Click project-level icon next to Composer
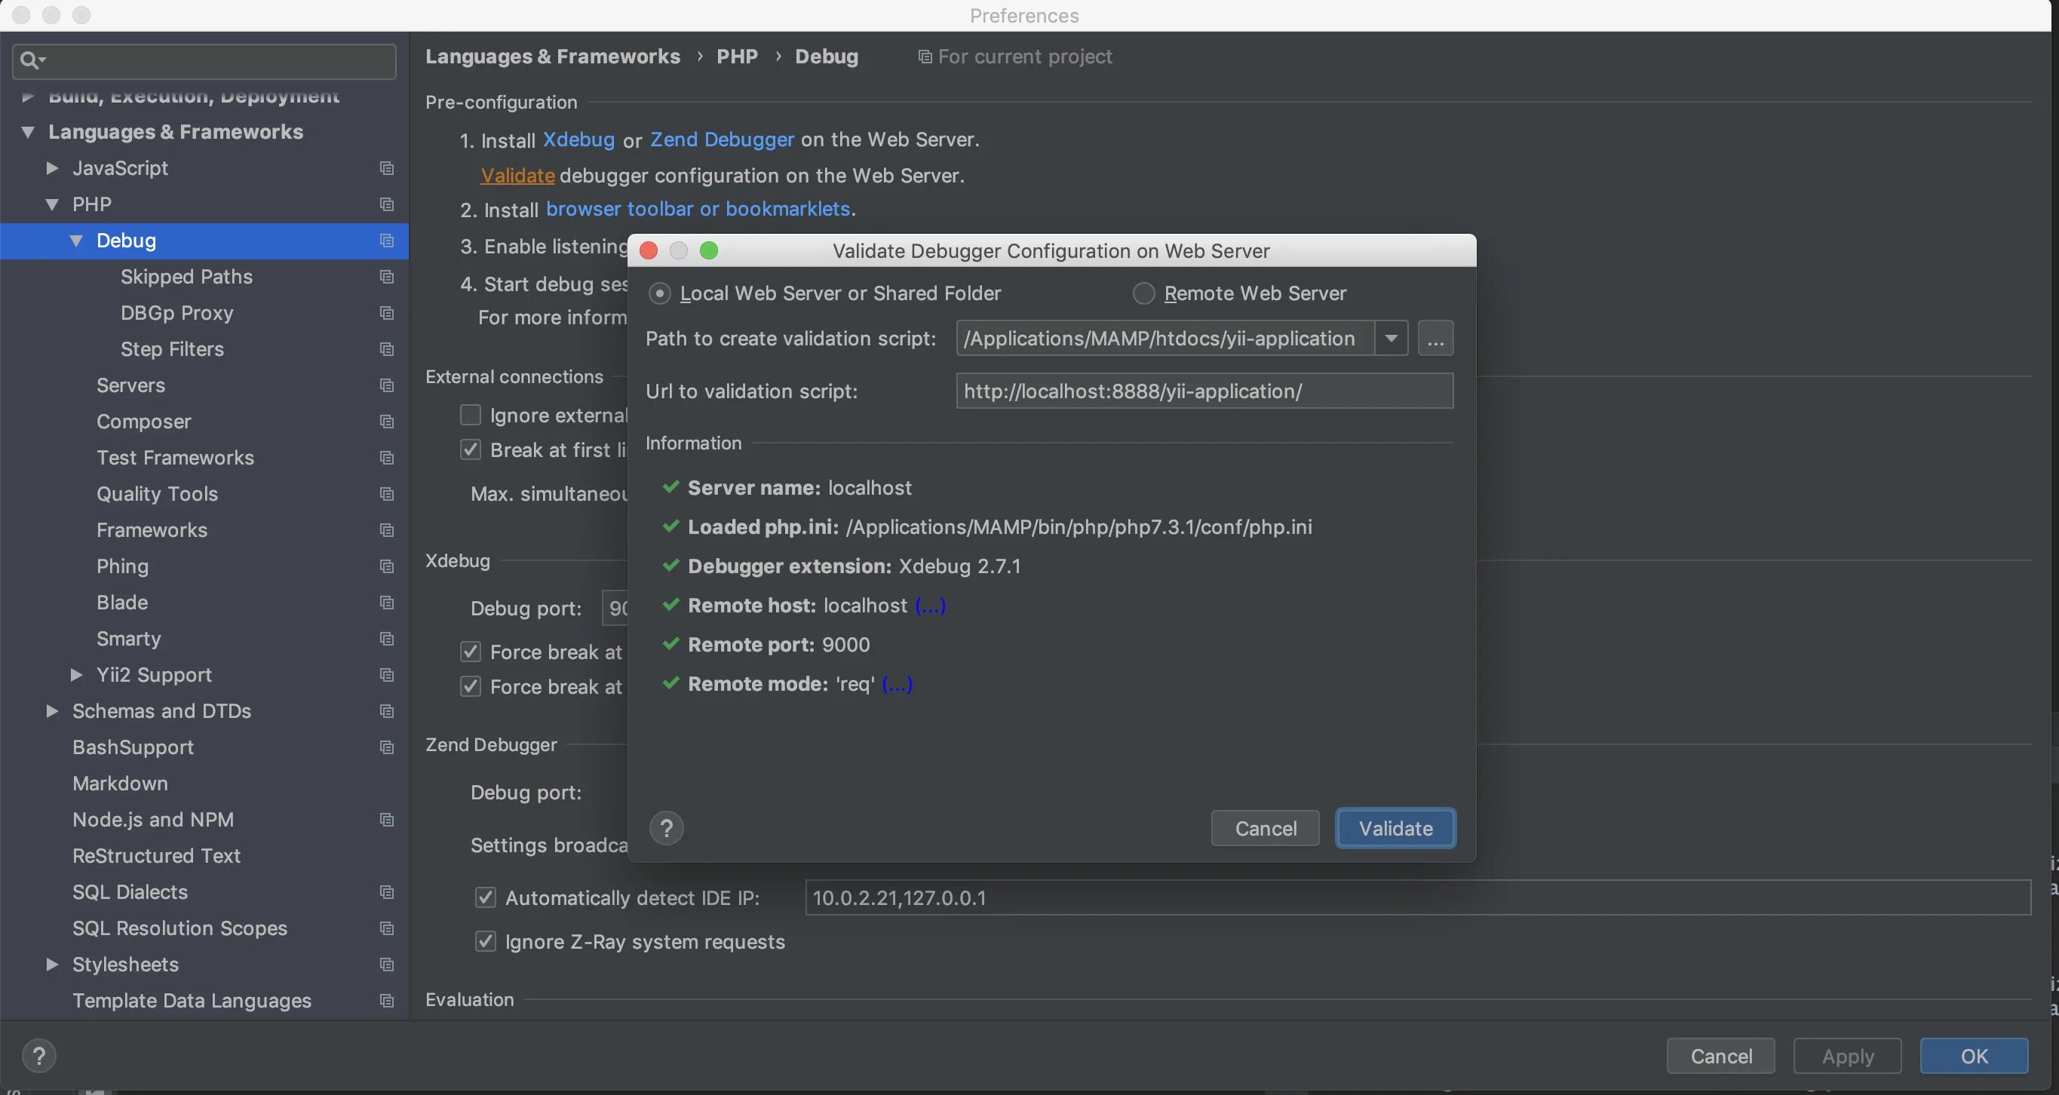Viewport: 2059px width, 1095px height. click(x=387, y=422)
